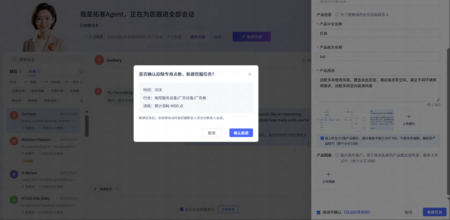
Task: Toggle the 关键买家 filter tag
Action: click(x=57, y=91)
